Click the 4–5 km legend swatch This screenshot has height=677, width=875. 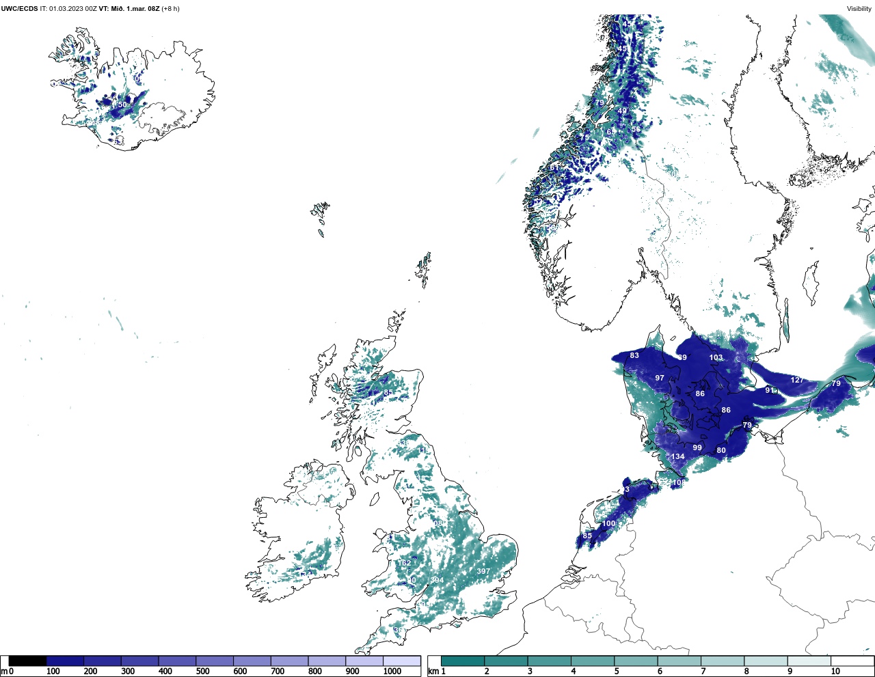[x=593, y=661]
